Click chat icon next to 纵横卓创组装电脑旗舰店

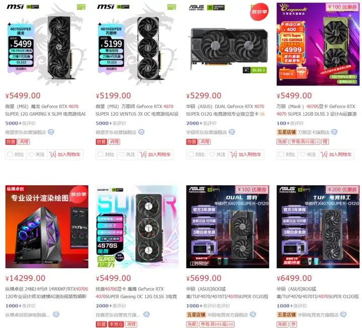56,314
